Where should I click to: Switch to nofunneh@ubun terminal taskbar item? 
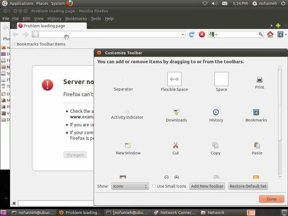33,213
